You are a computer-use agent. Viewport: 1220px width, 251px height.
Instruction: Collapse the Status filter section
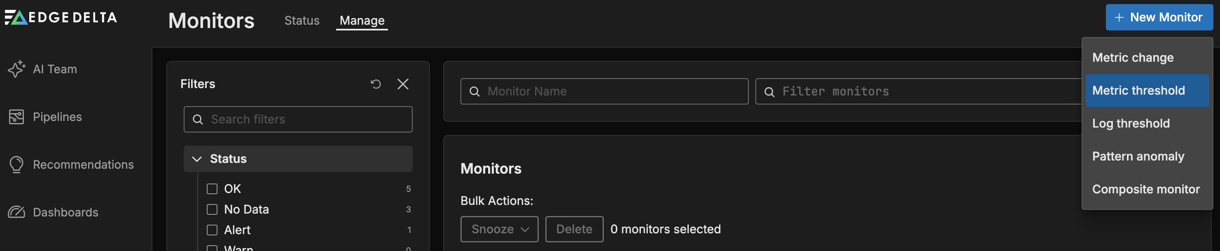197,159
